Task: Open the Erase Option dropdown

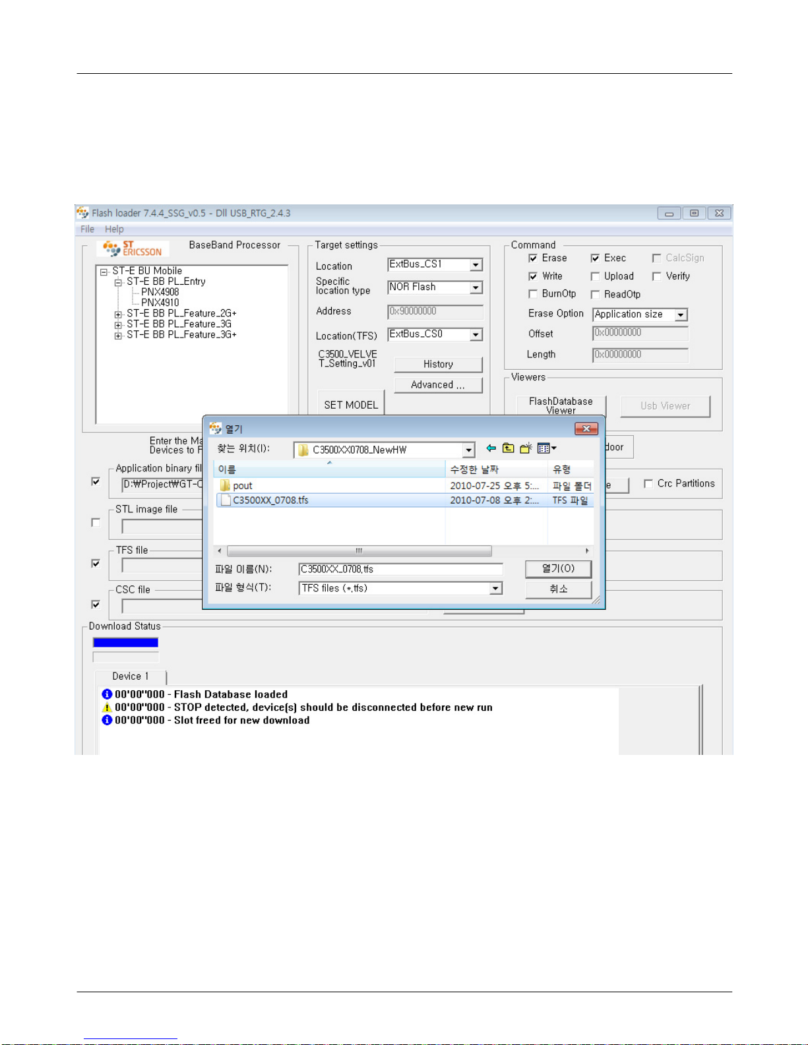Action: (x=681, y=315)
